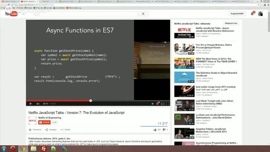The width and height of the screenshot is (270, 152).
Task: Dislike the video with thumbs-down icon
Action: tap(164, 130)
